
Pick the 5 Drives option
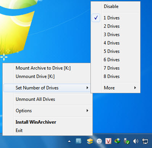click(116, 51)
